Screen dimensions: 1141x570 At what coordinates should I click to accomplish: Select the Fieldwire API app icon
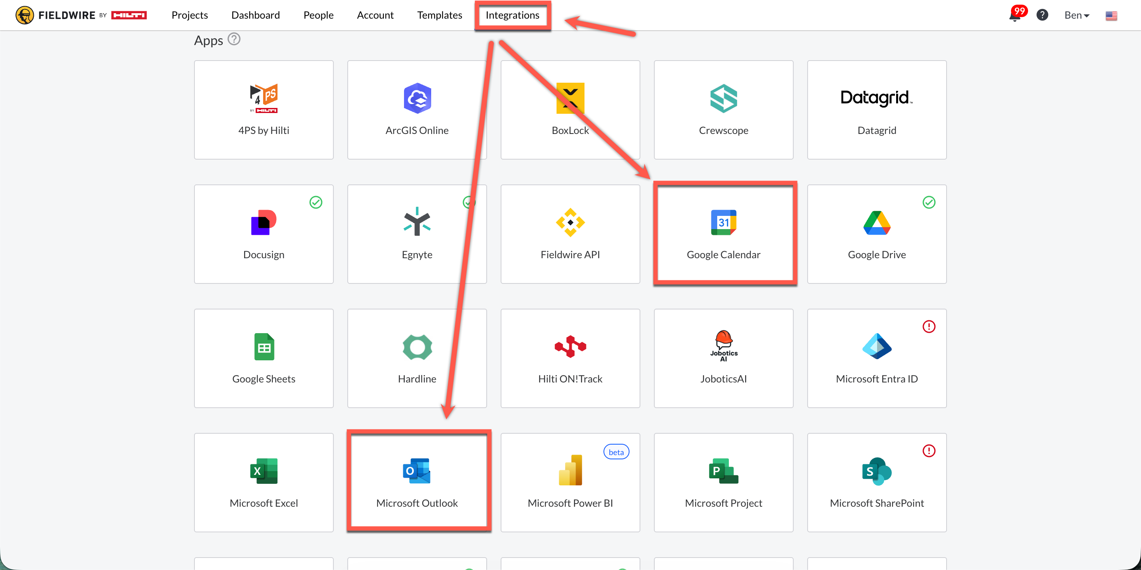click(x=570, y=222)
